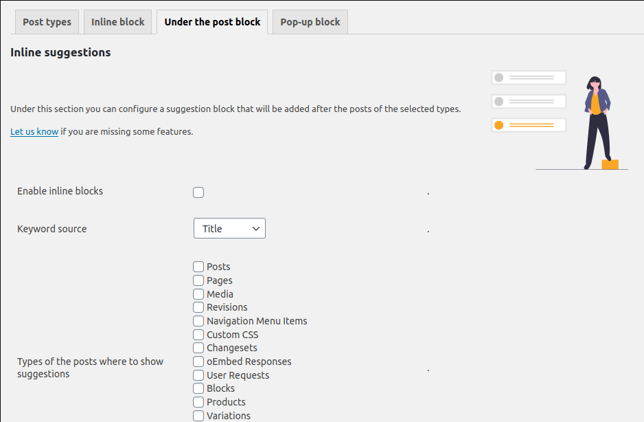Select the Under the post block tab
Screen dimensions: 644x422
tap(212, 22)
